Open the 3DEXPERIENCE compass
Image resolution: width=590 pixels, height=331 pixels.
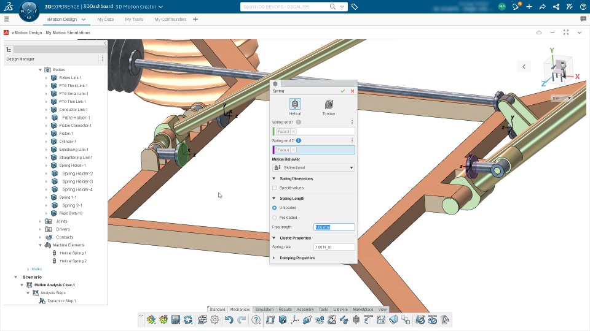coord(29,11)
